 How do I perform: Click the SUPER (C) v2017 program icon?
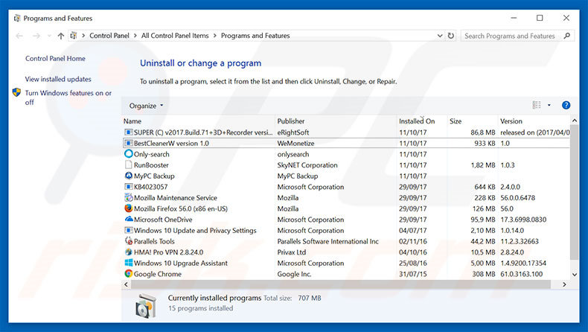[128, 132]
